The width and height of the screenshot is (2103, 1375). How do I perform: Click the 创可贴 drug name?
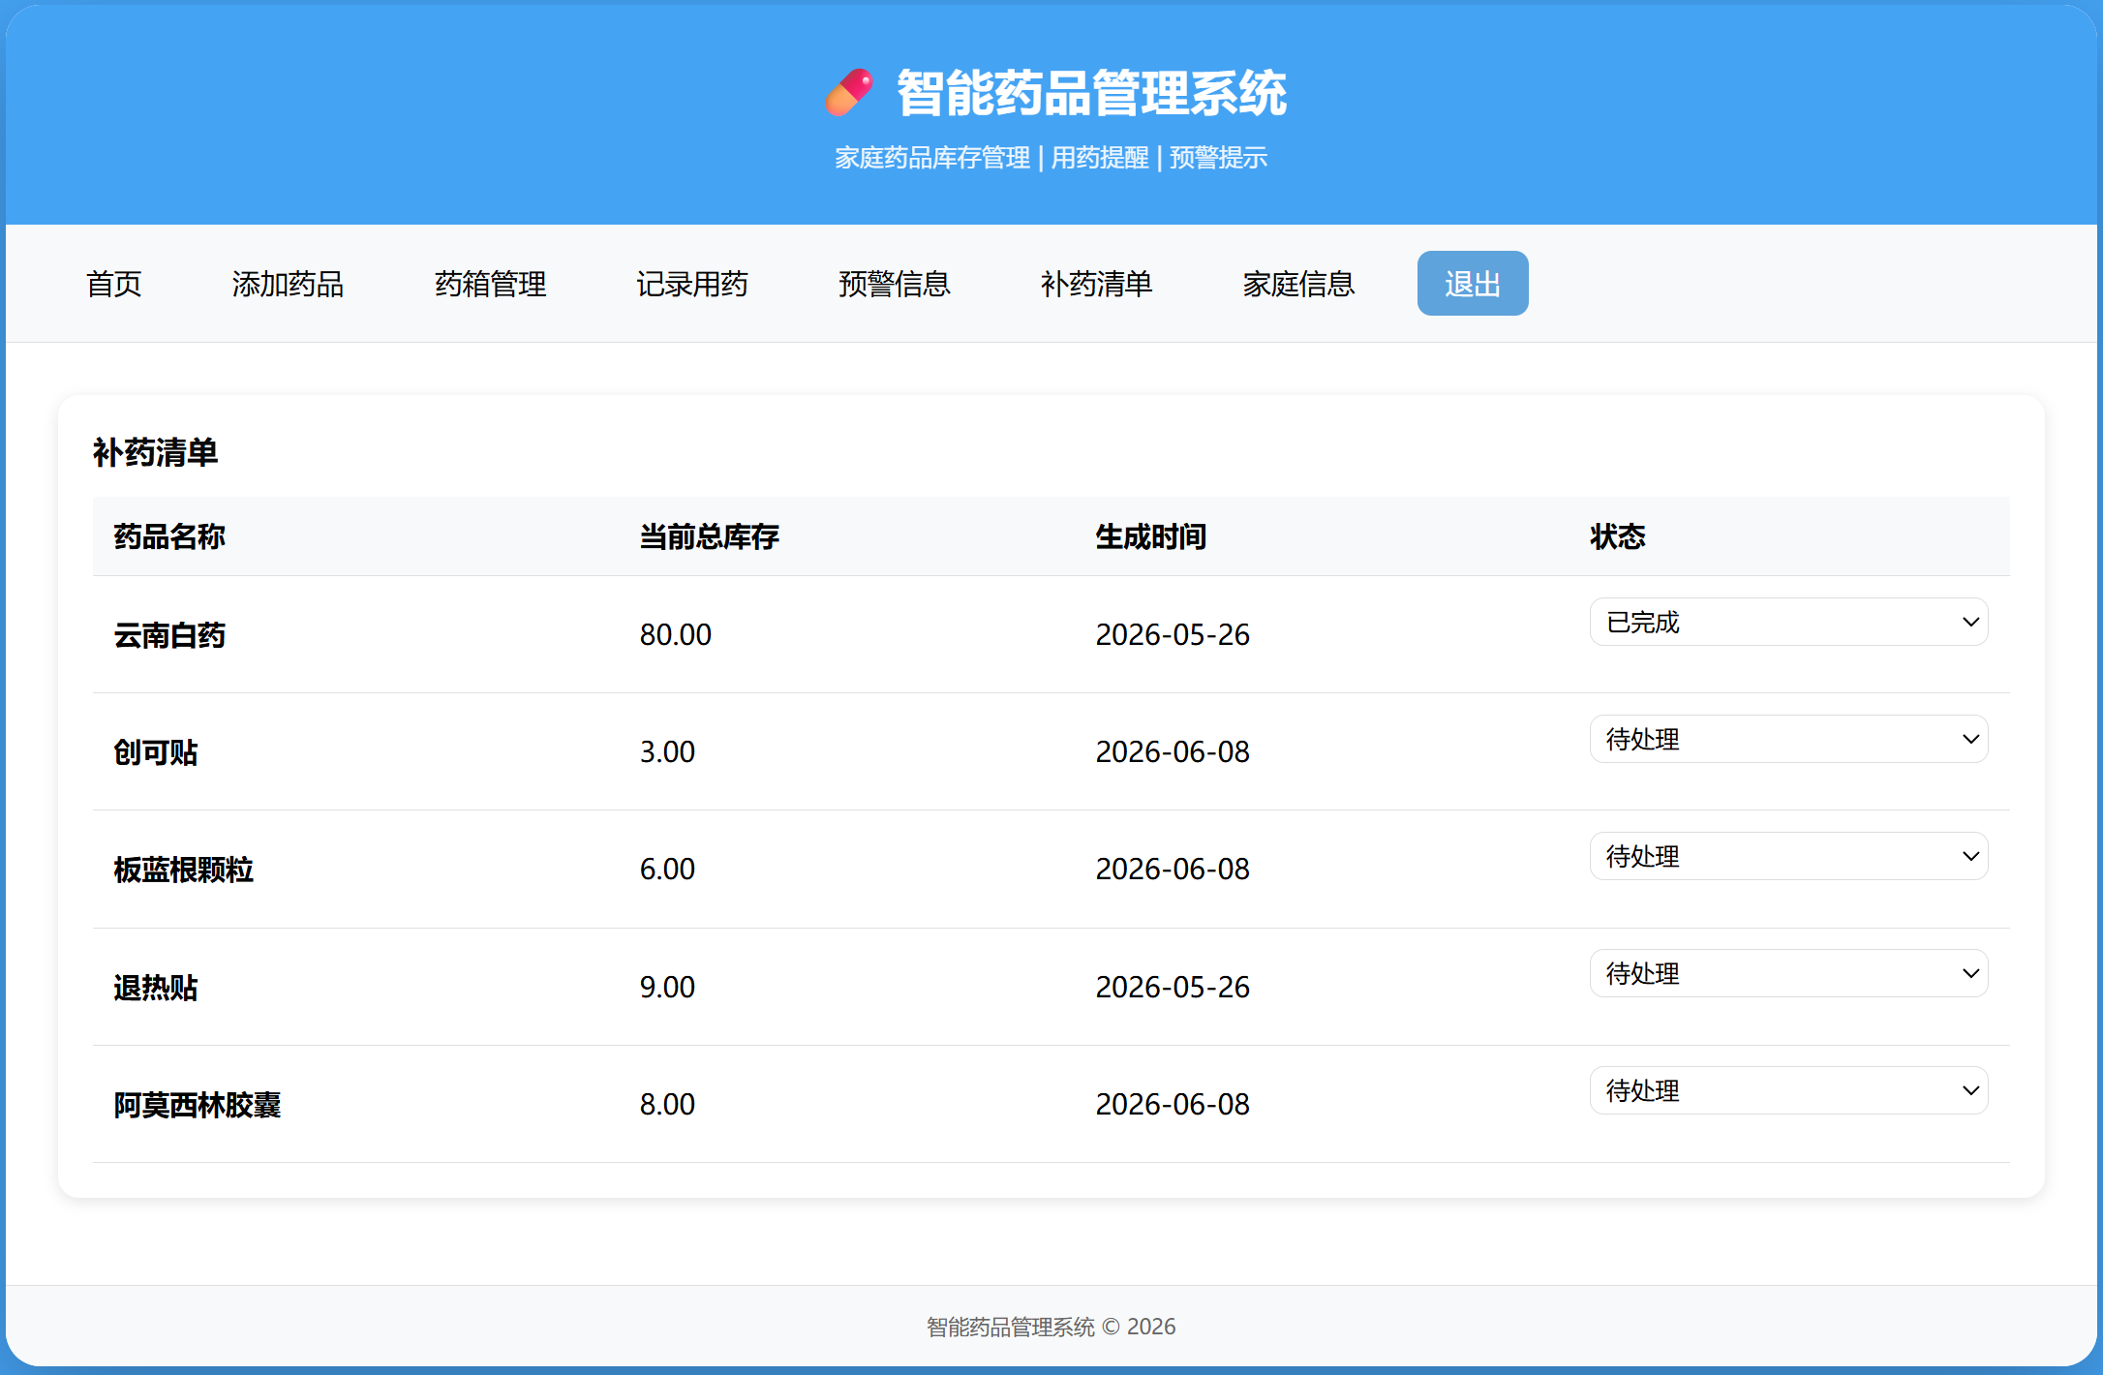click(x=156, y=752)
